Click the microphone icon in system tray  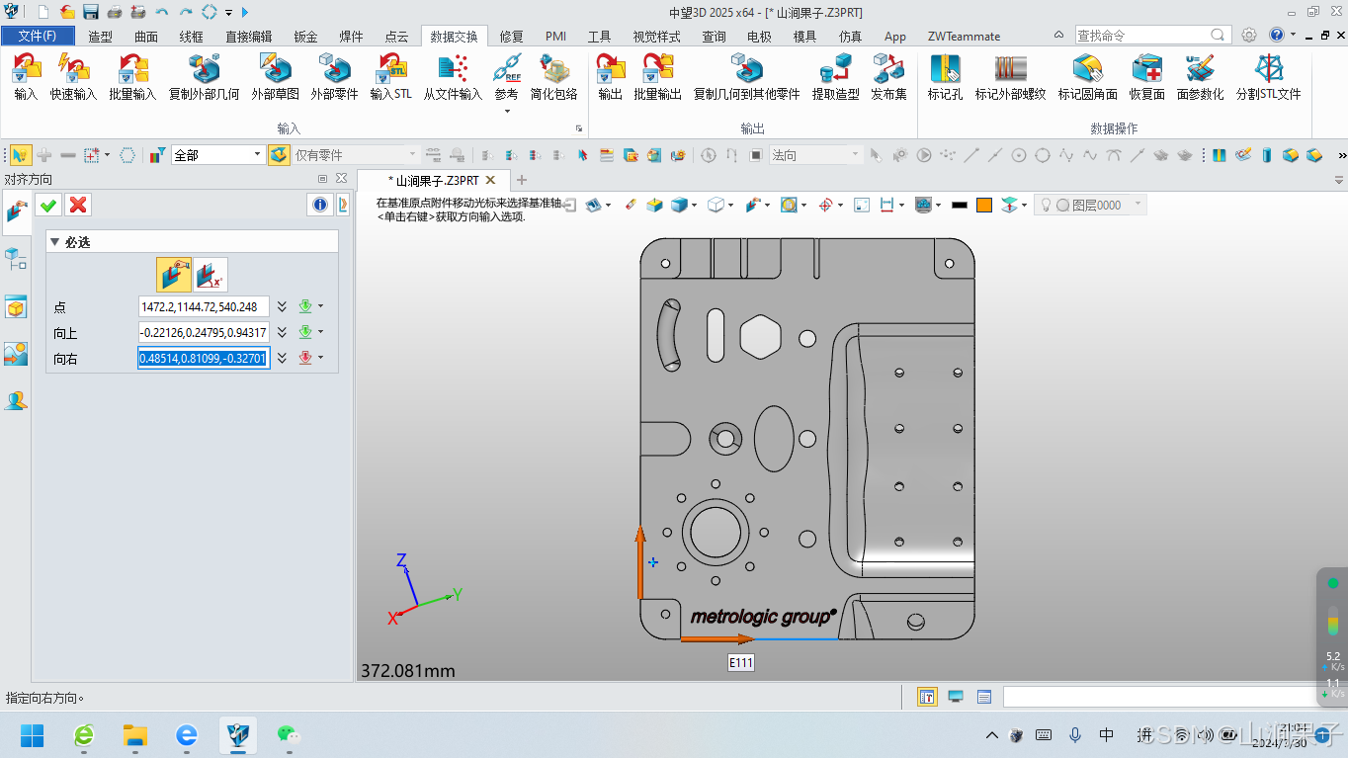click(x=1075, y=734)
